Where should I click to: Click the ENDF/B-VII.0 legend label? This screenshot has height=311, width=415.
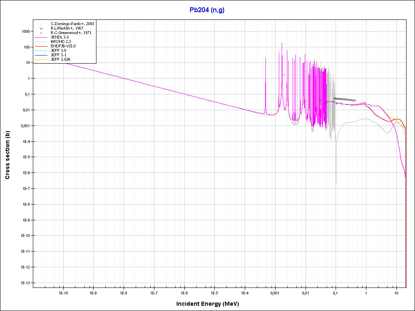pos(63,46)
